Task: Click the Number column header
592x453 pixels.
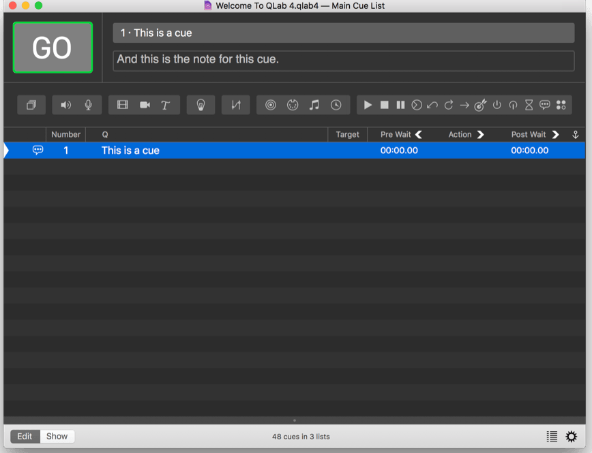Action: (x=65, y=135)
